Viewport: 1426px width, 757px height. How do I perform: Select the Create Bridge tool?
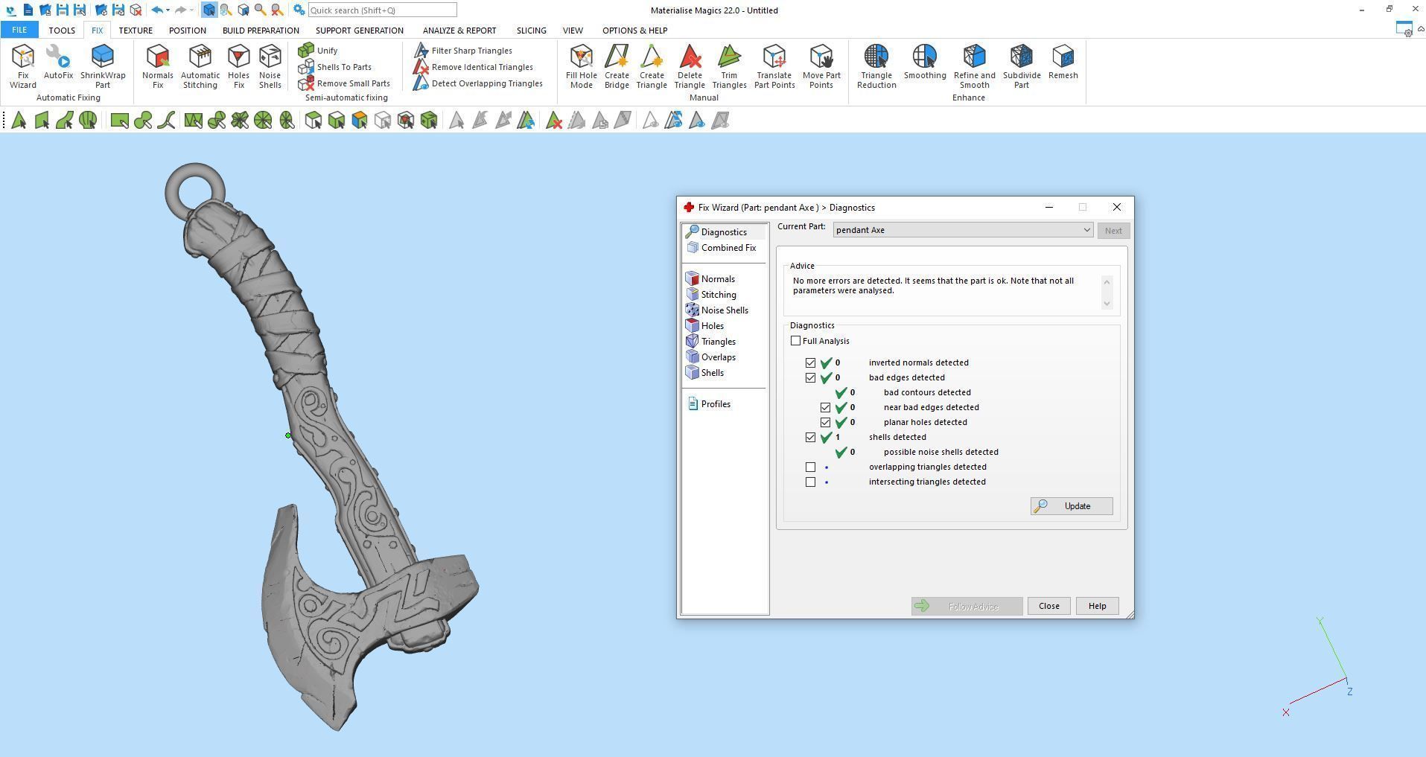pyautogui.click(x=617, y=66)
